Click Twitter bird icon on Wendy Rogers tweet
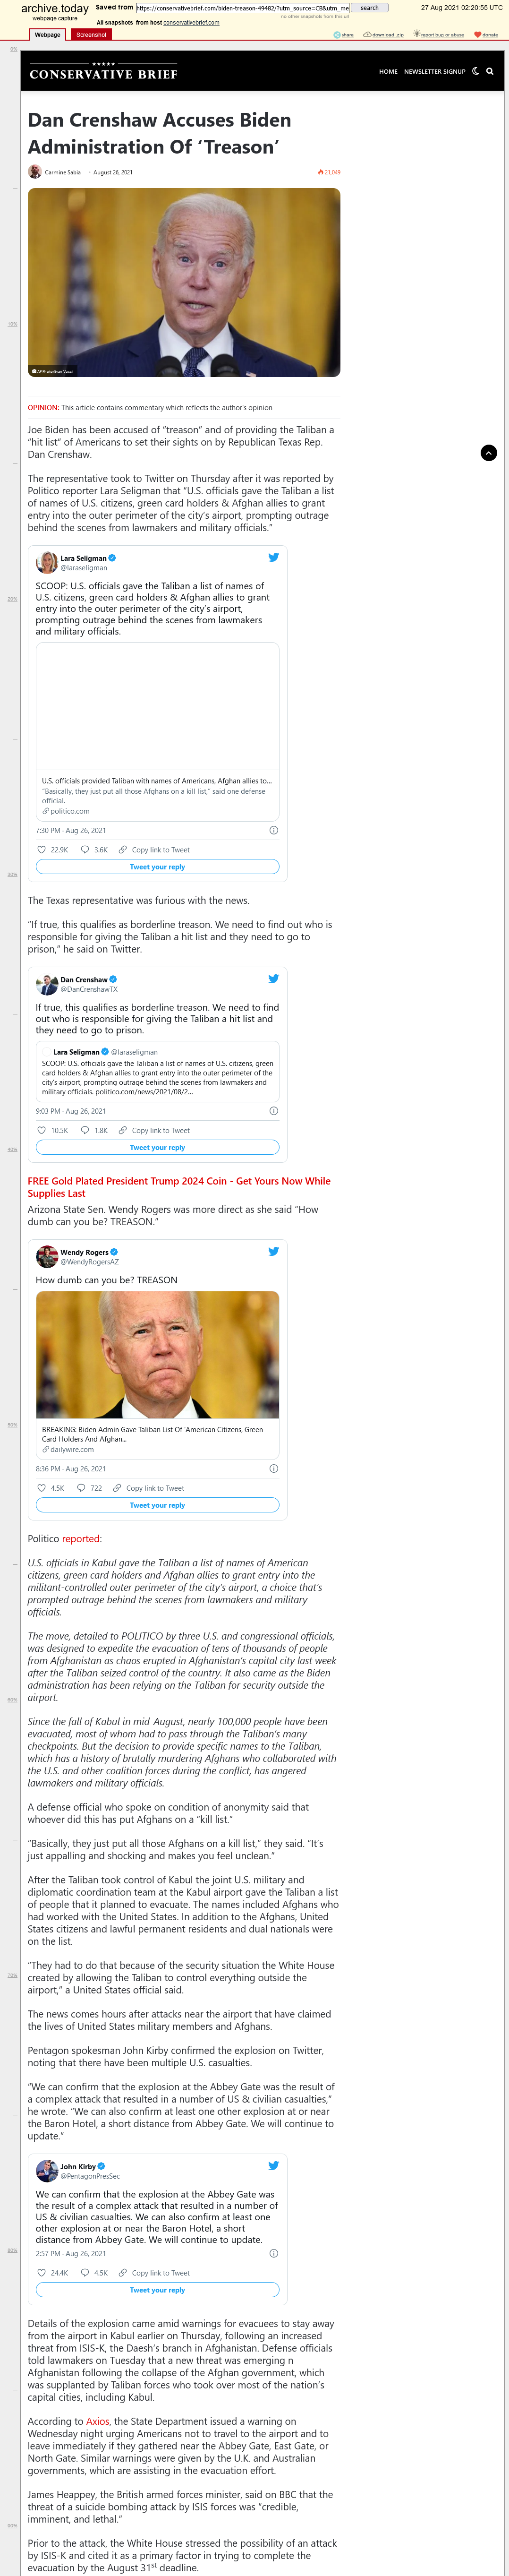Viewport: 509px width, 2576px height. click(273, 1251)
